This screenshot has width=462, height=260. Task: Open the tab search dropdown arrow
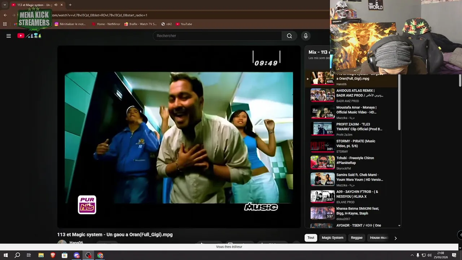5,5
